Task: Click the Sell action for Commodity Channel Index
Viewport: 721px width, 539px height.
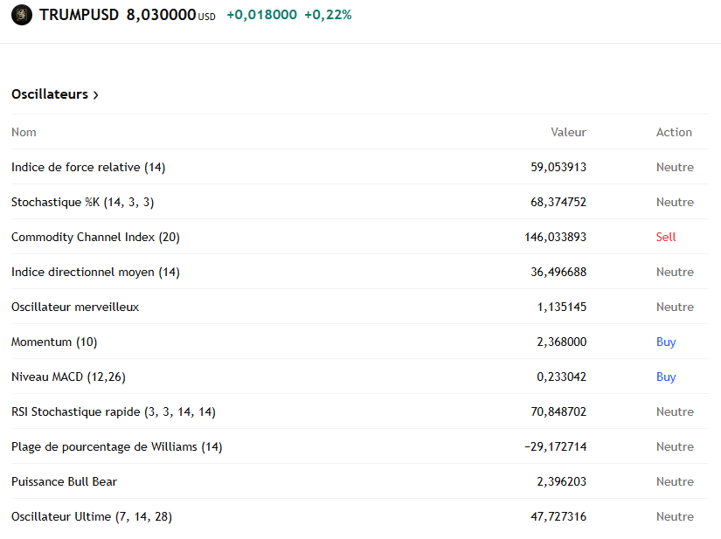Action: click(665, 237)
